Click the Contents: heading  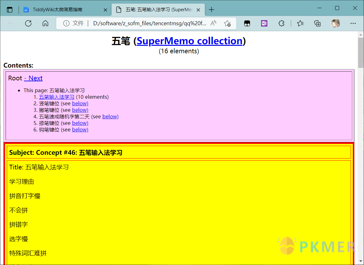tap(19, 65)
